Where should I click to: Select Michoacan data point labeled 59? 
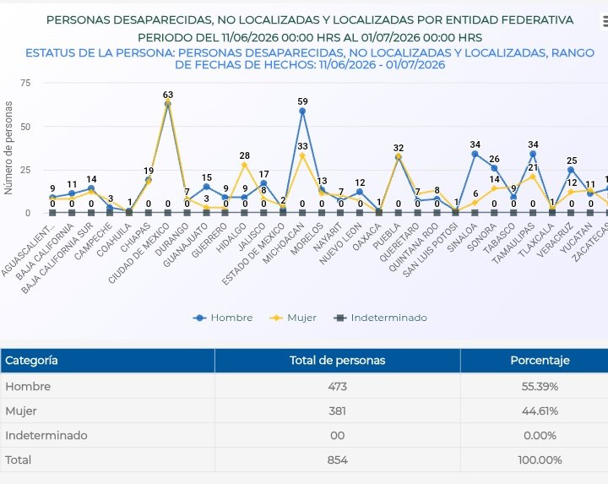click(x=302, y=111)
